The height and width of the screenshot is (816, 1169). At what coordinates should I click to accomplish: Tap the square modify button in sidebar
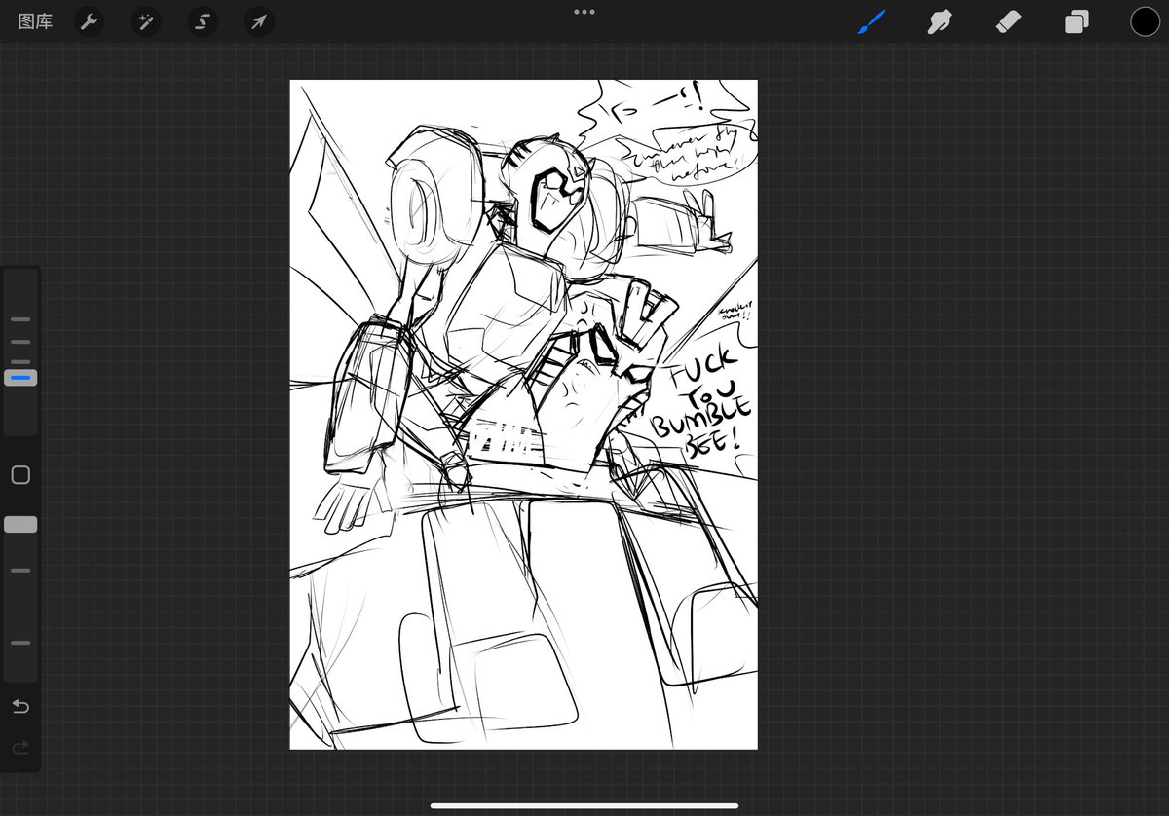tap(20, 475)
